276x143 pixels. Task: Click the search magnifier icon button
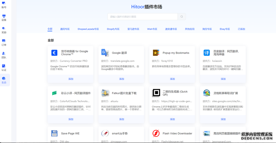[x=182, y=17]
